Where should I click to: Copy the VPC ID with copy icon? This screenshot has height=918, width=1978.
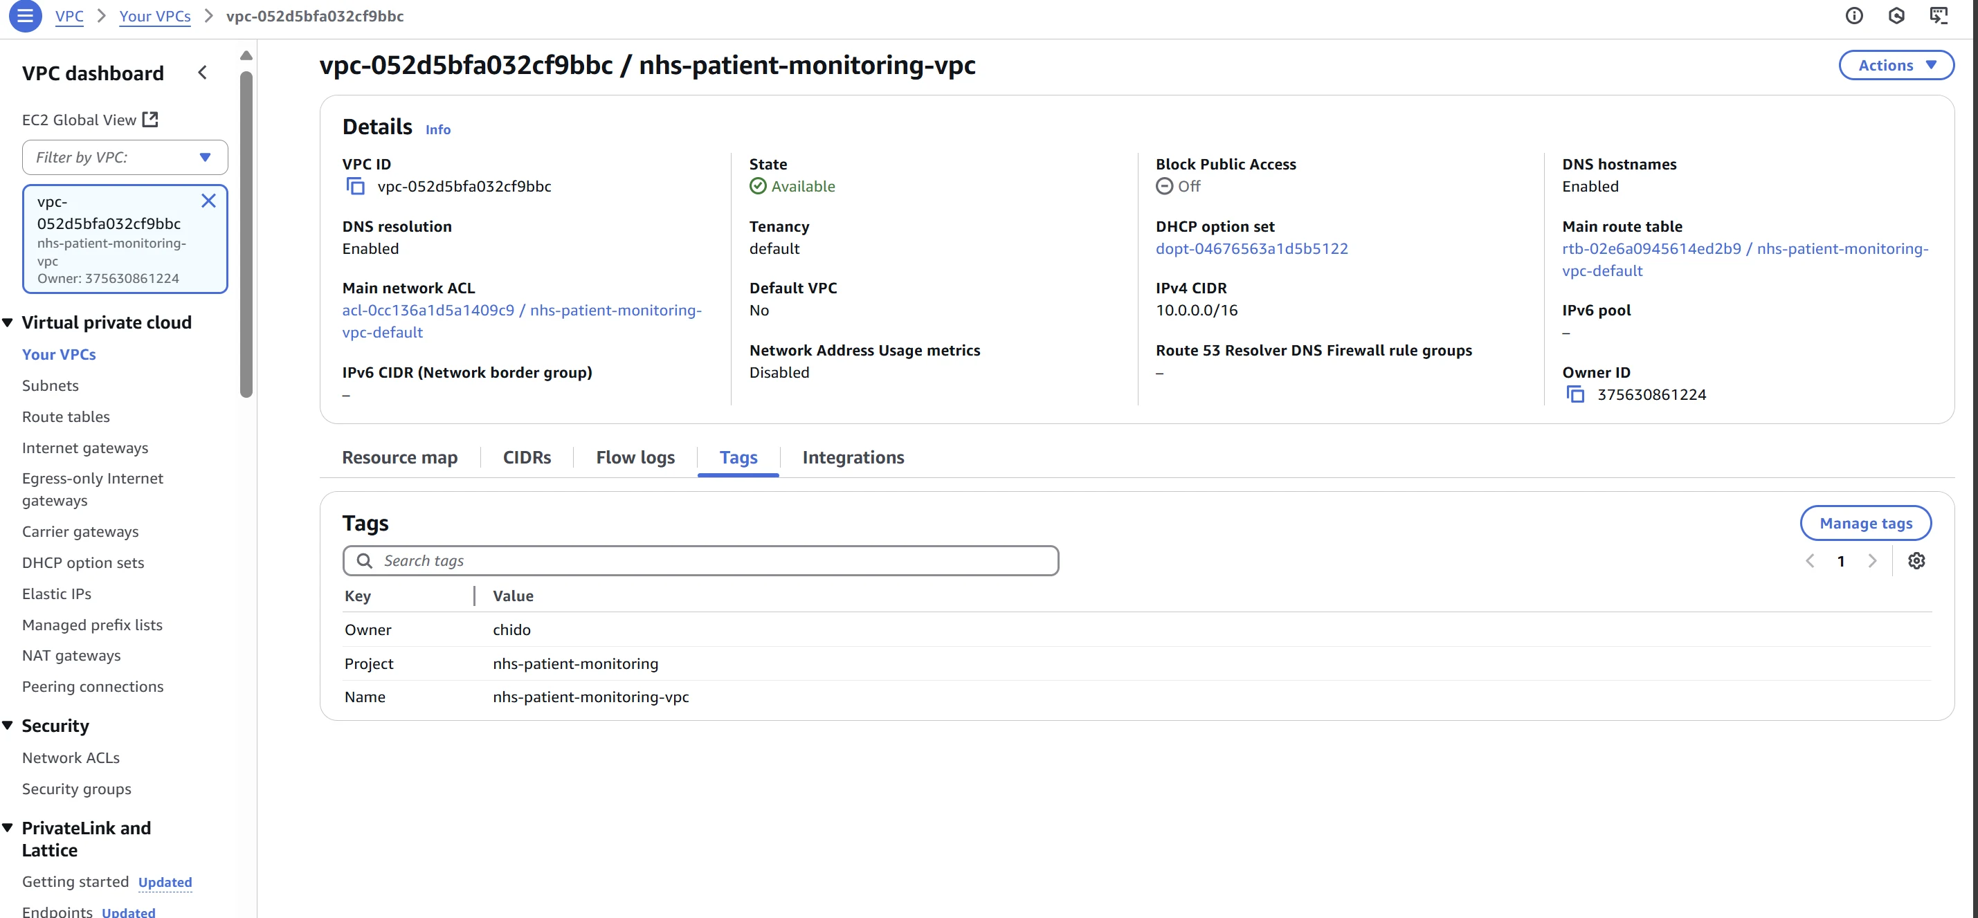(x=355, y=187)
